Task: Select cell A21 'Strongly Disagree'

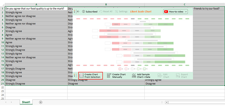Action: point(36,84)
